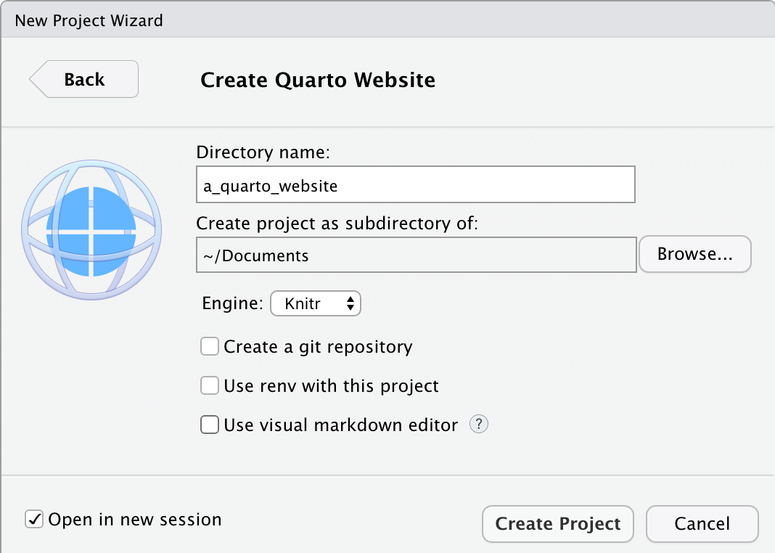Click the Quarto website globe icon

(91, 231)
